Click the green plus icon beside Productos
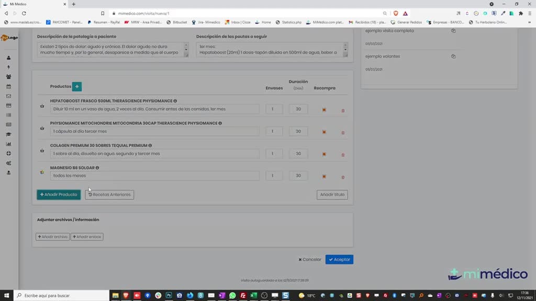 [77, 86]
